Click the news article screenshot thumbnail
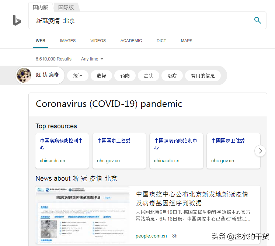This screenshot has width=275, height=246. [x=83, y=215]
